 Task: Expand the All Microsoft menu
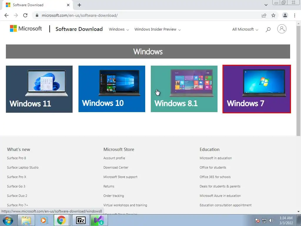coord(245,29)
